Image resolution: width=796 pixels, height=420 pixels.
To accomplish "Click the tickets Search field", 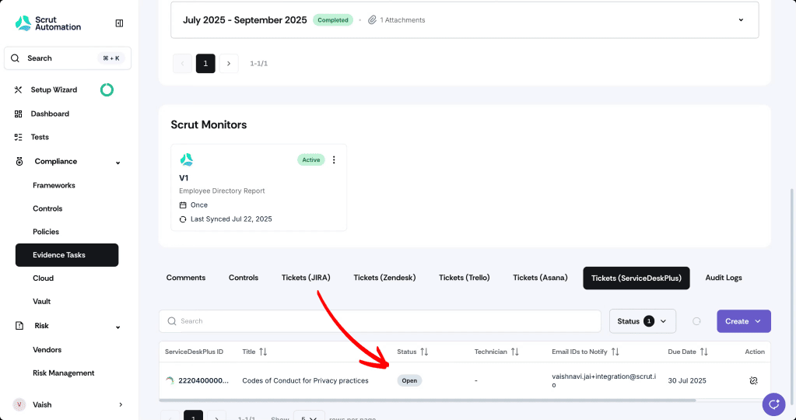I will point(380,321).
